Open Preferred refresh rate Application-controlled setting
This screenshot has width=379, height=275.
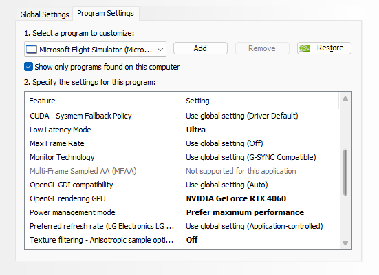255,226
